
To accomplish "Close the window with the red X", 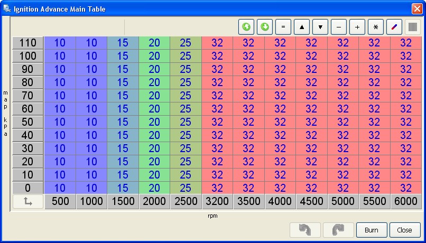I will 417,8.
